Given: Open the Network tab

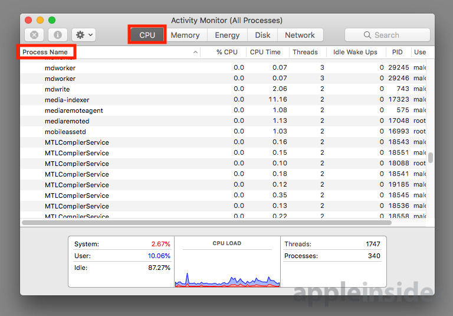Looking at the screenshot, I should 300,35.
